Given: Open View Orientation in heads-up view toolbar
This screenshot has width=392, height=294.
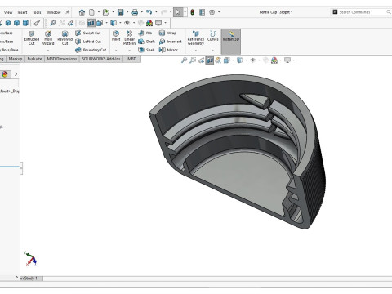Looking at the screenshot, I should tap(227, 60).
